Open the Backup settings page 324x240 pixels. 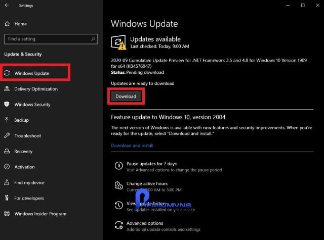pyautogui.click(x=21, y=120)
